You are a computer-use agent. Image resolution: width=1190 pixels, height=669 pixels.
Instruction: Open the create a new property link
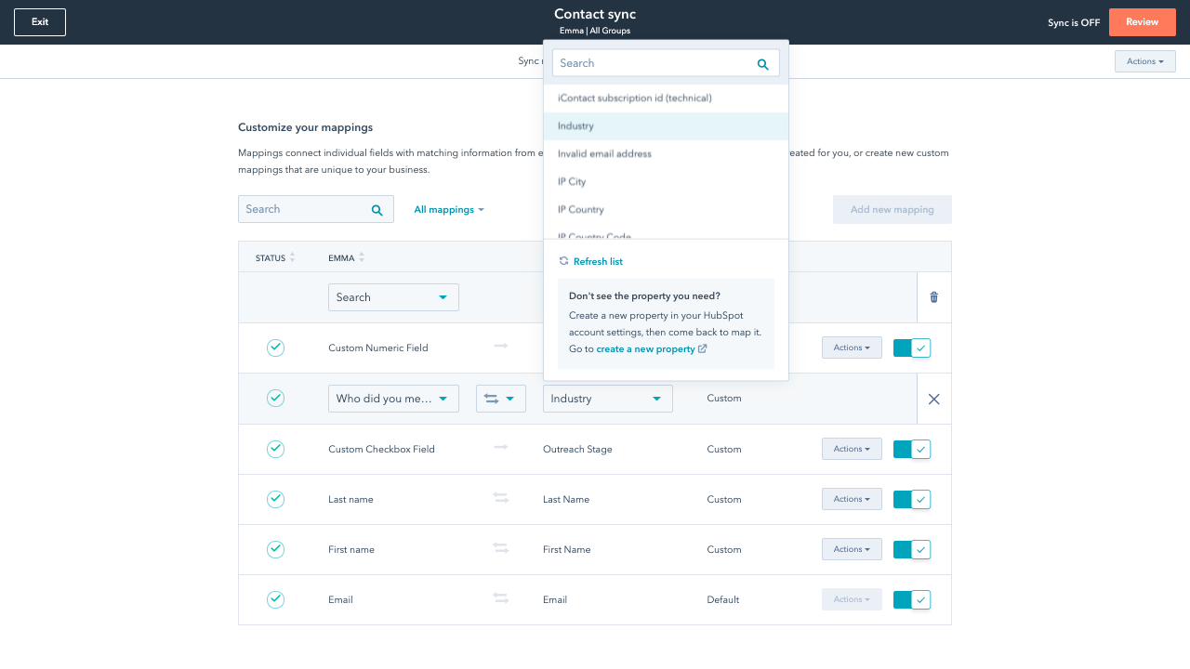click(646, 349)
